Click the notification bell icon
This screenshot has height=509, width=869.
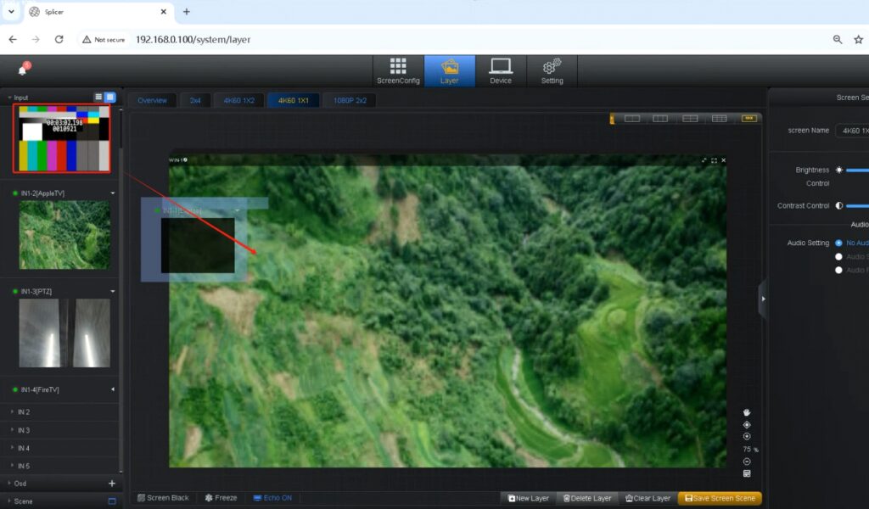click(23, 70)
